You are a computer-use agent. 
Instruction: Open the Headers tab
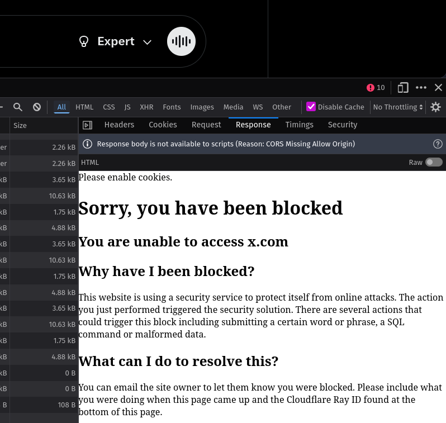[119, 125]
